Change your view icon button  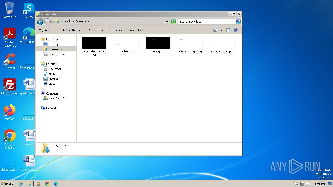pos(215,30)
